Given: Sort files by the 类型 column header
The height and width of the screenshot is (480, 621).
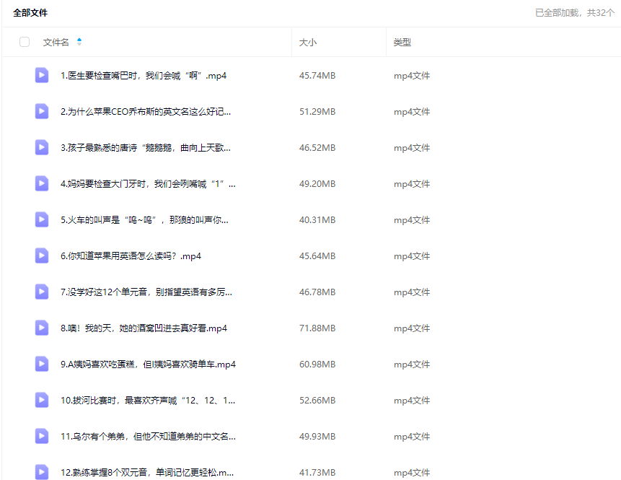Looking at the screenshot, I should (402, 43).
